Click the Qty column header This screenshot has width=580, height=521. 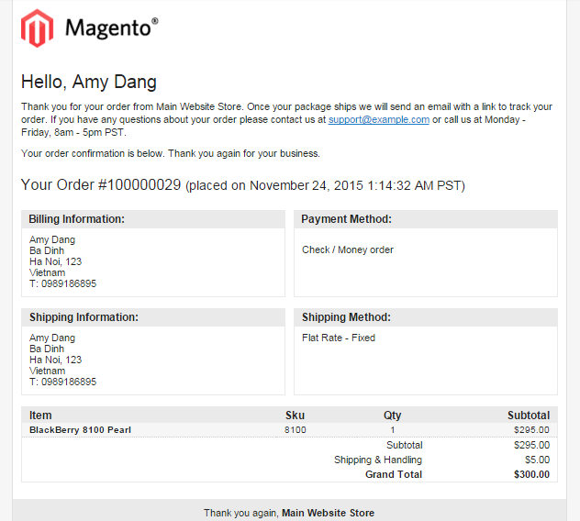click(x=393, y=416)
